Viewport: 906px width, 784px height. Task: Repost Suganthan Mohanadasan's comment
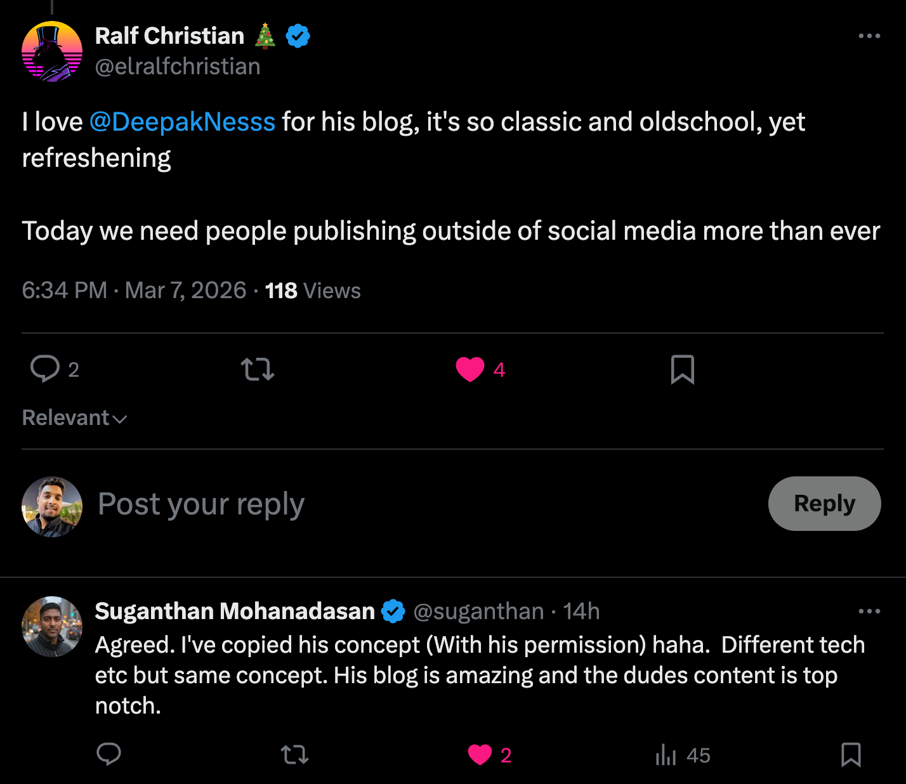(294, 754)
